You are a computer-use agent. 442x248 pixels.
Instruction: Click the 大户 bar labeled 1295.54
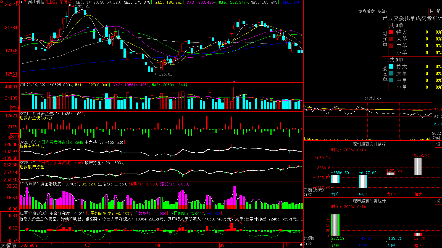point(391,174)
